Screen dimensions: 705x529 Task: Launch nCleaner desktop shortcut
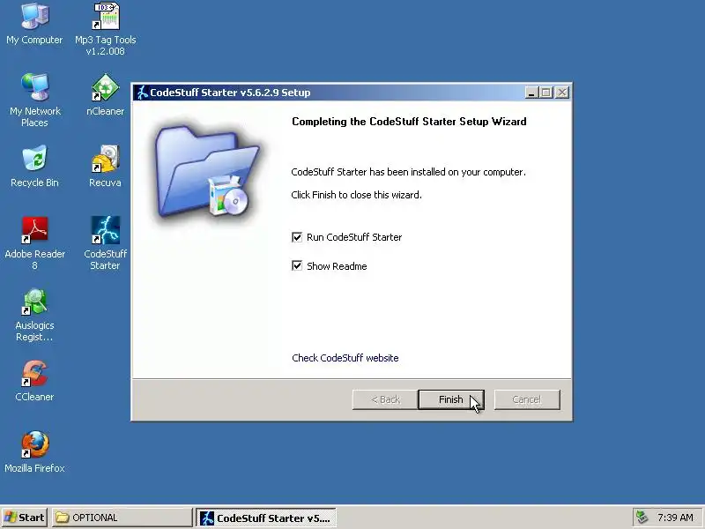105,94
